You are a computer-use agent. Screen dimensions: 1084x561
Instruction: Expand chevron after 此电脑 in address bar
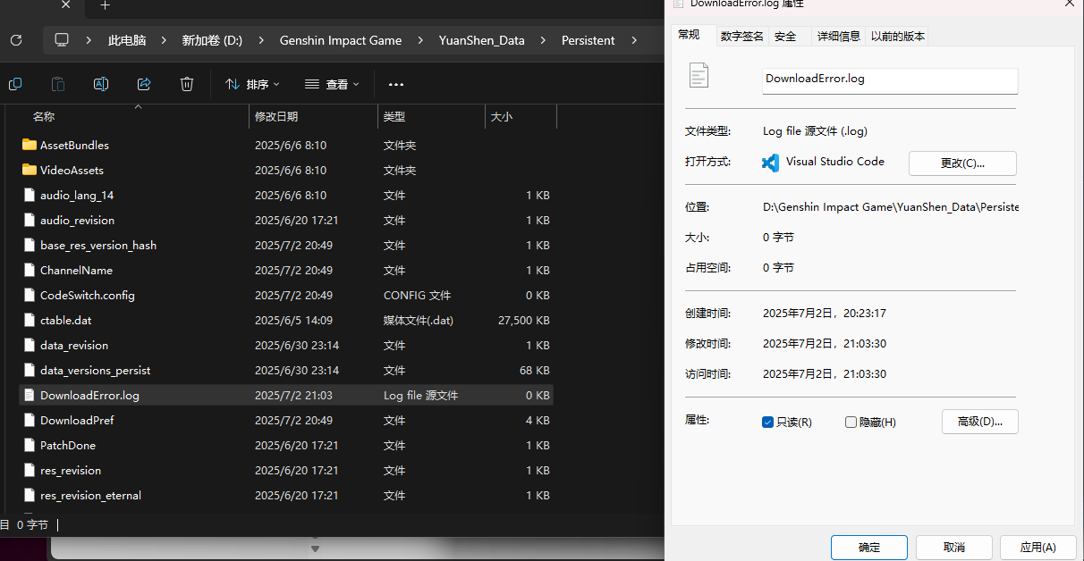click(x=163, y=40)
